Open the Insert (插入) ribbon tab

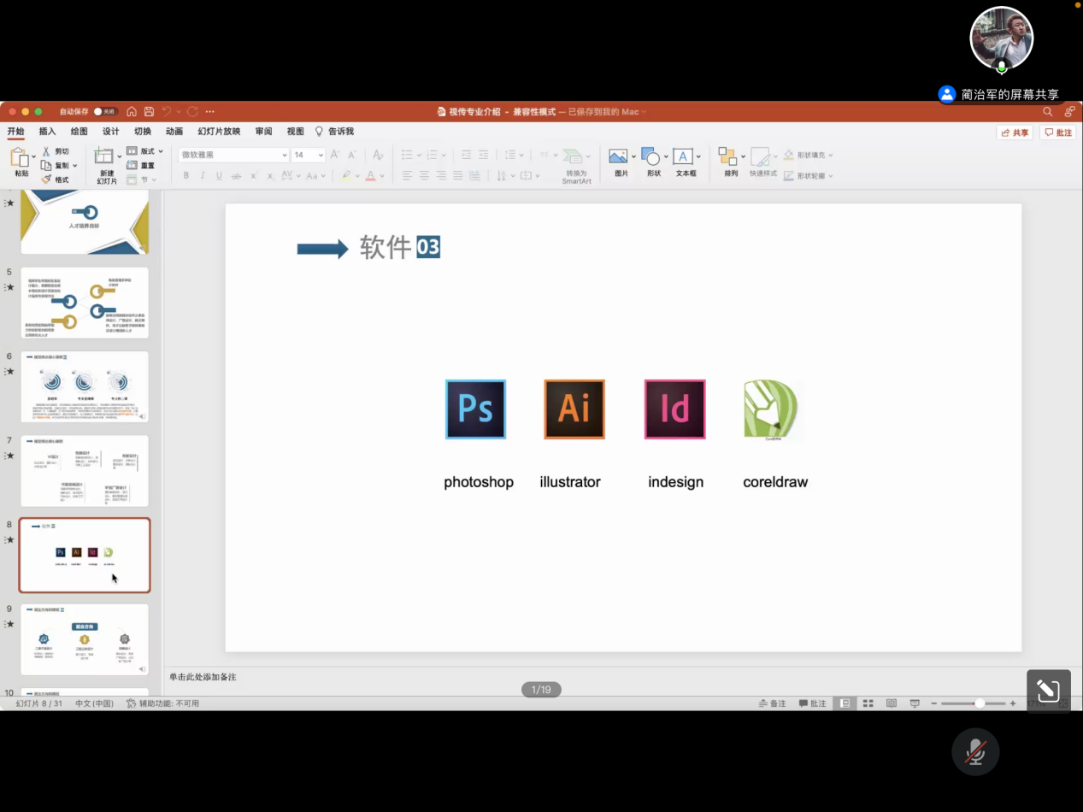(47, 132)
